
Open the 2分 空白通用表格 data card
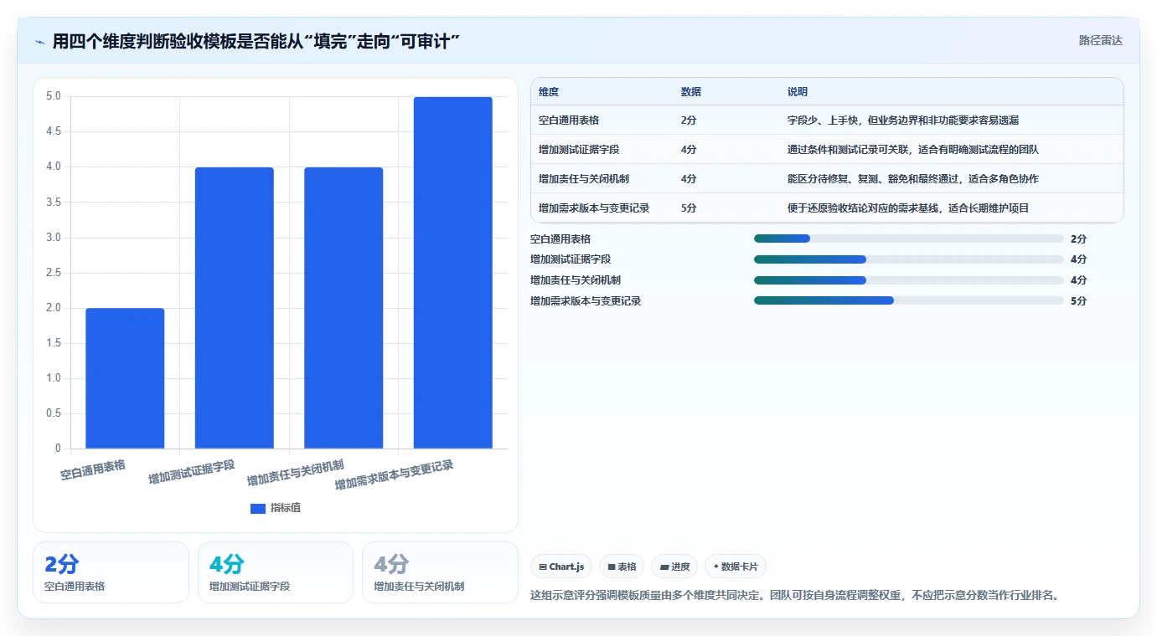pos(111,572)
